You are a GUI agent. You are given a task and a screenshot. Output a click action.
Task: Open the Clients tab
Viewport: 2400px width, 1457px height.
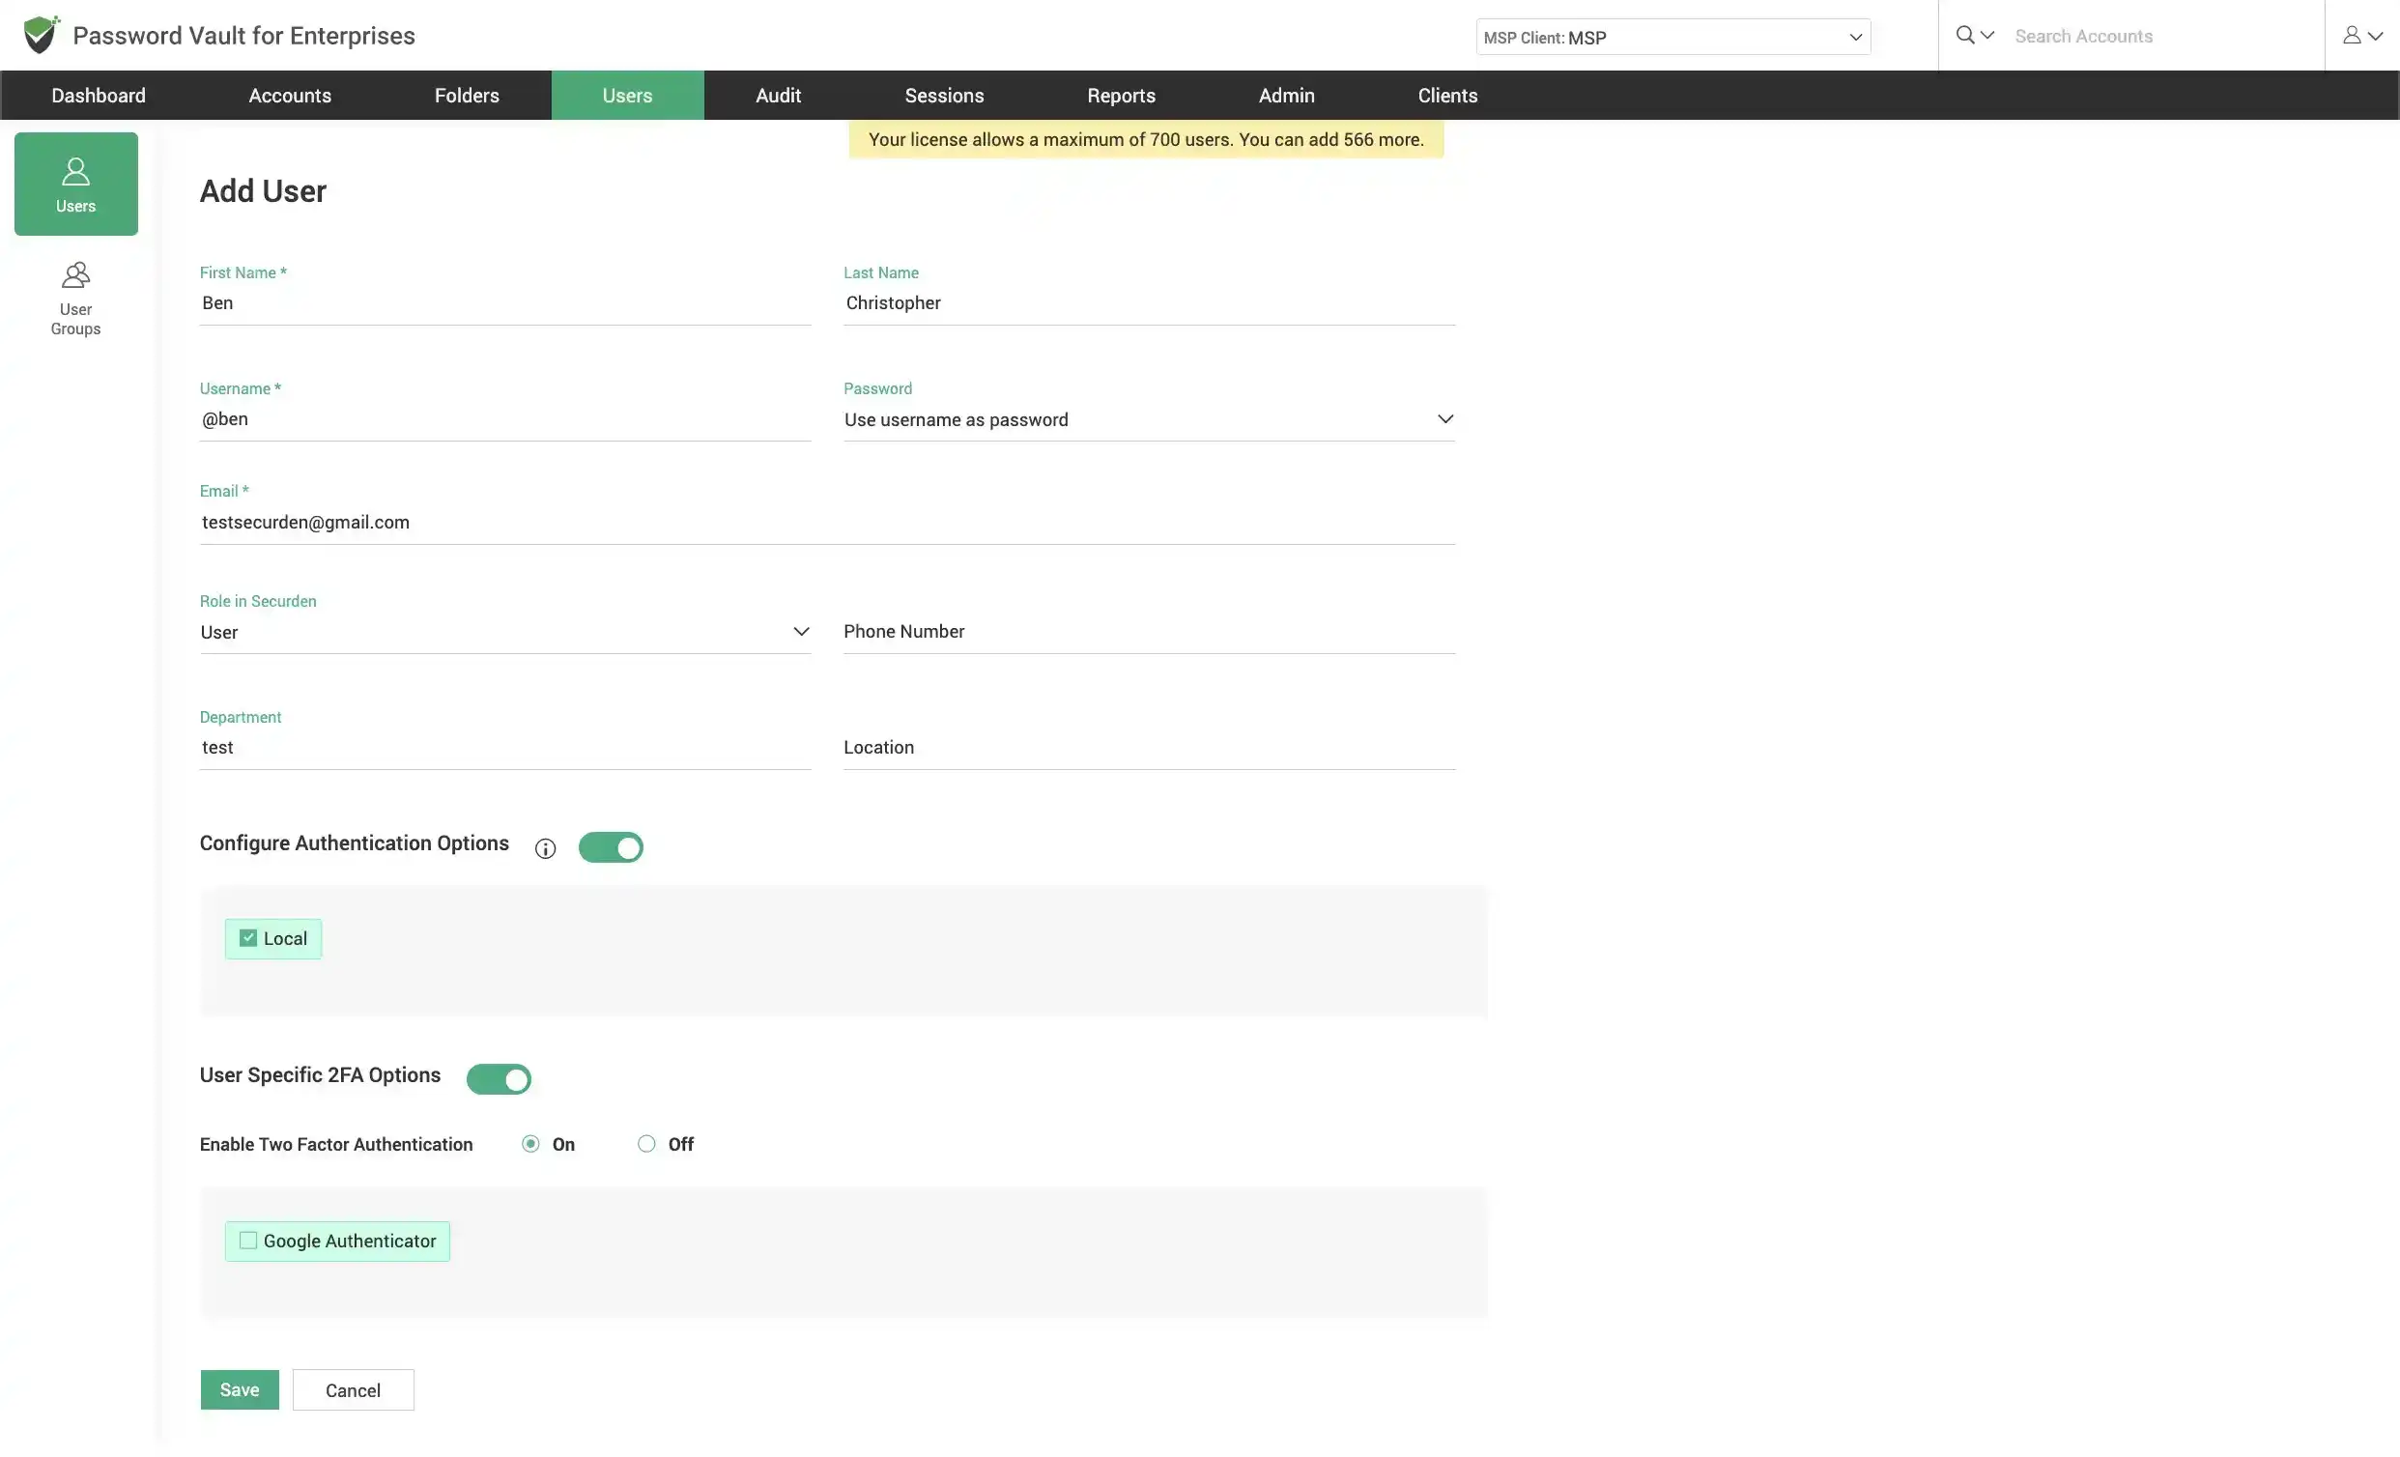1447,96
